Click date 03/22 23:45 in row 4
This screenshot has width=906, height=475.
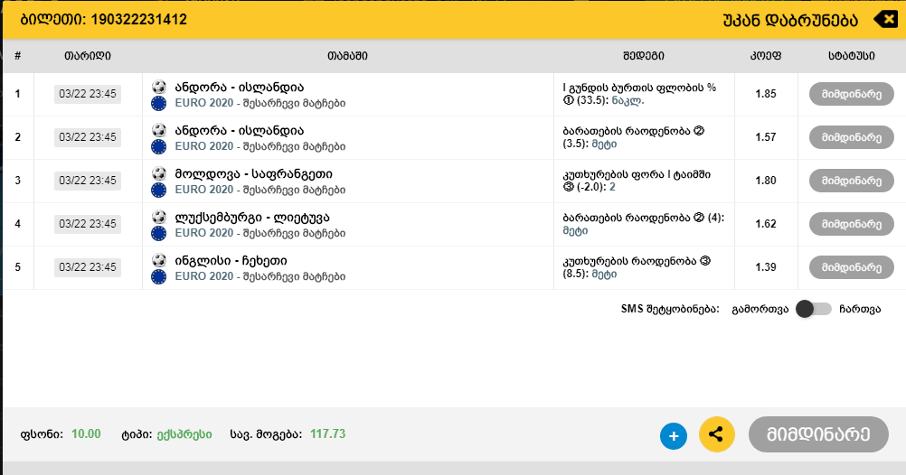tap(88, 223)
